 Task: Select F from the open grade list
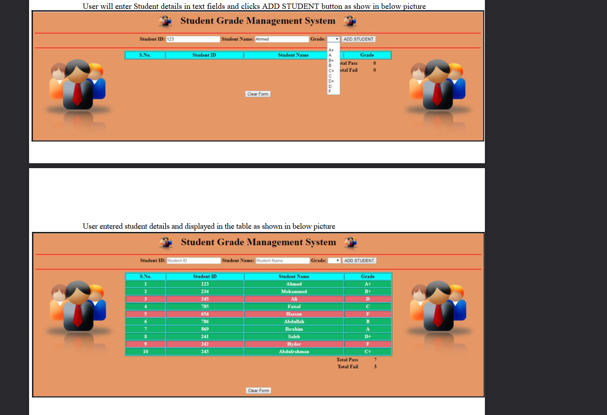[x=330, y=91]
